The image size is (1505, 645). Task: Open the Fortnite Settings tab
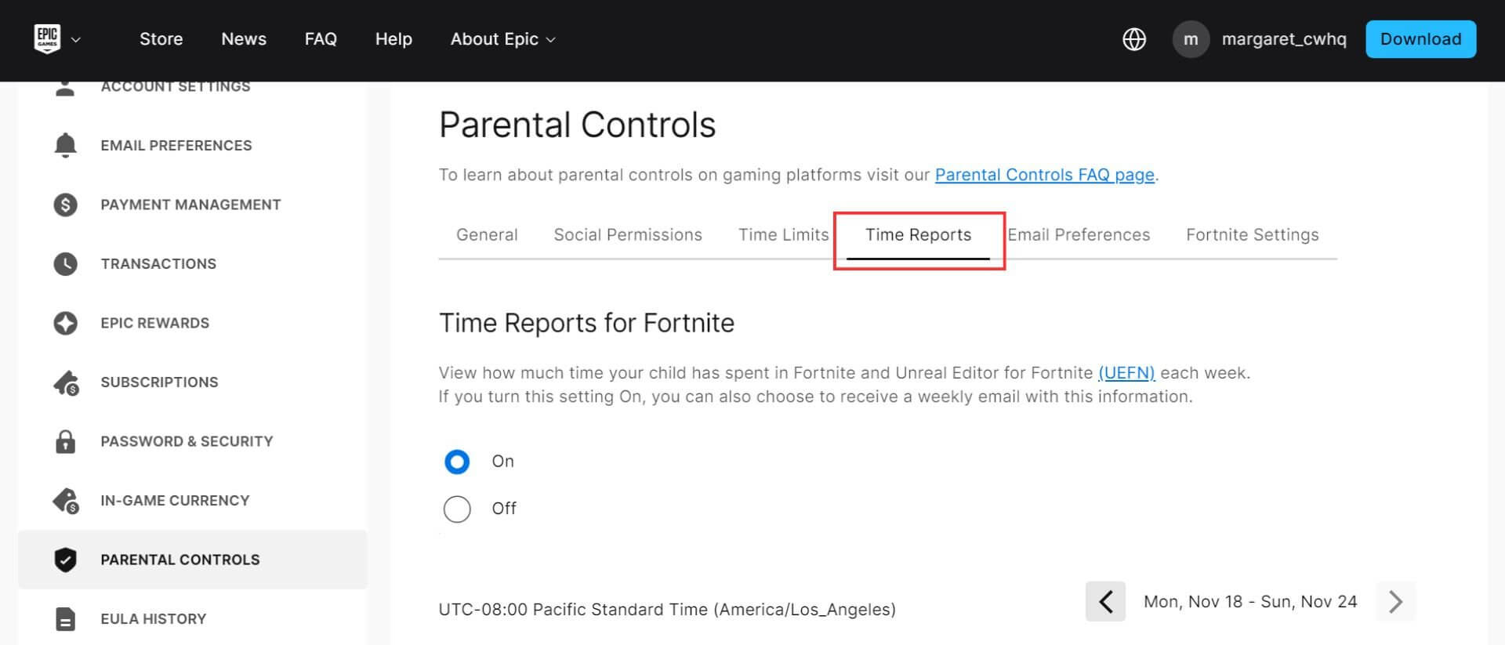(x=1252, y=234)
